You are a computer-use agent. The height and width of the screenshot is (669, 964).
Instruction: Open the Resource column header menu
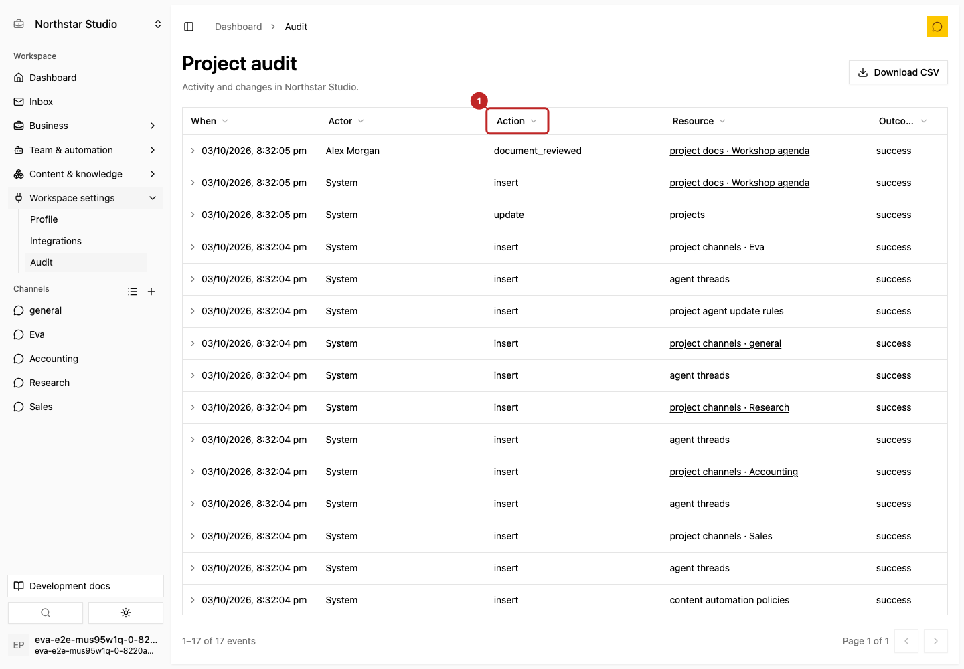[699, 121]
